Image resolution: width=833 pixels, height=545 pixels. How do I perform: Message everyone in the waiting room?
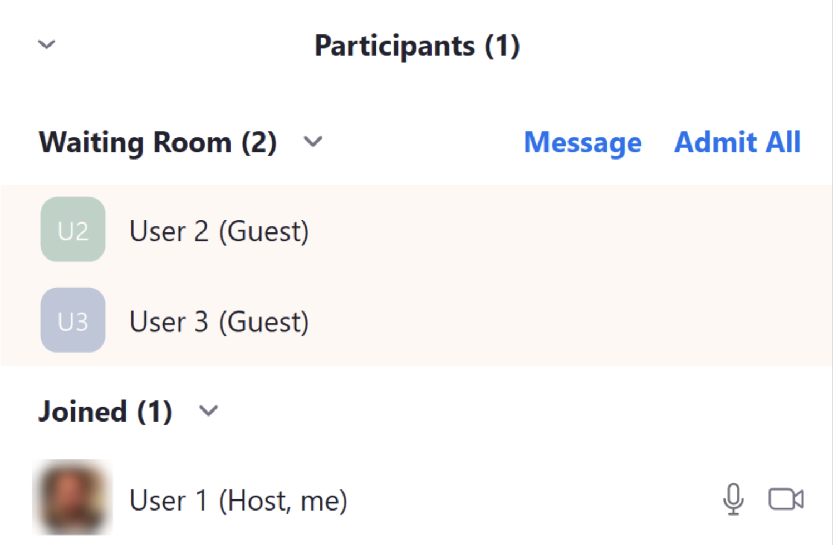(582, 142)
